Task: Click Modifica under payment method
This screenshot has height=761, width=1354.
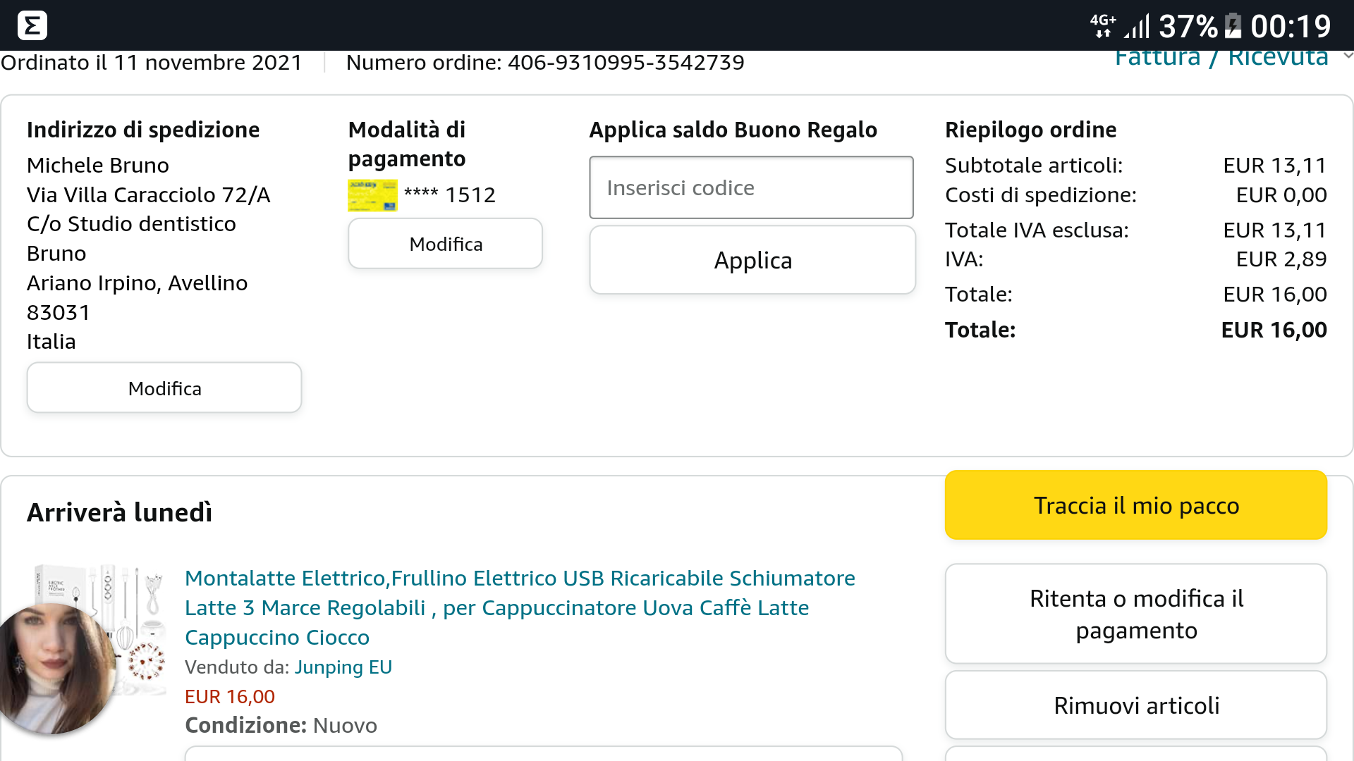Action: coord(445,244)
